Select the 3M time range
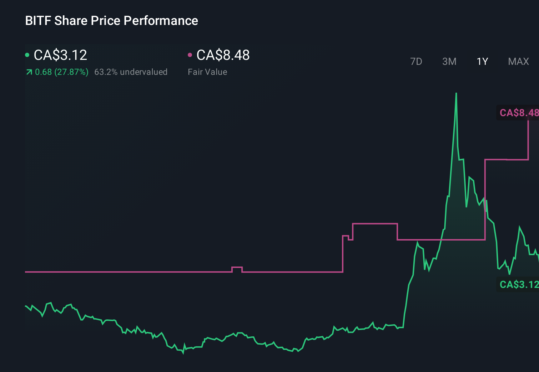The image size is (539, 372). pyautogui.click(x=449, y=62)
